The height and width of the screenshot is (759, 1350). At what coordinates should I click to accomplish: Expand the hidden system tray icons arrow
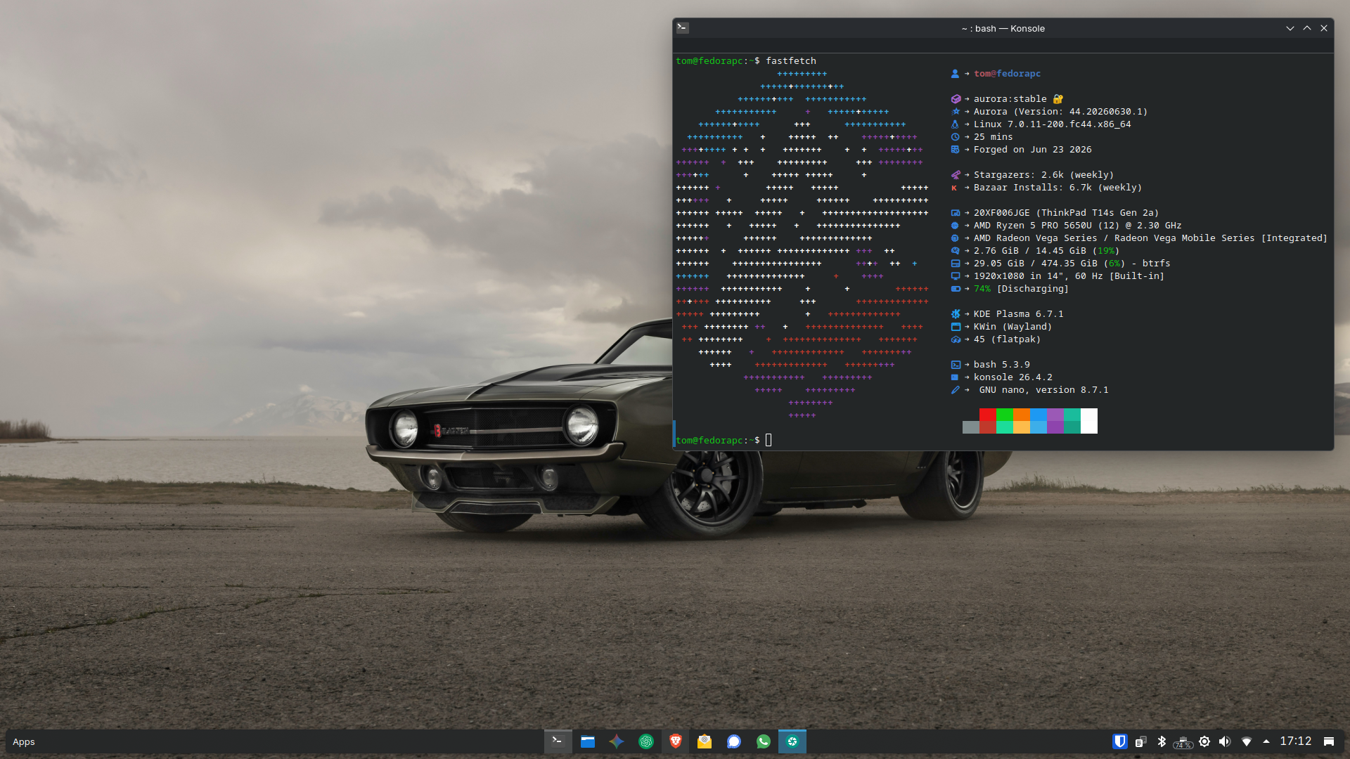[x=1266, y=741]
